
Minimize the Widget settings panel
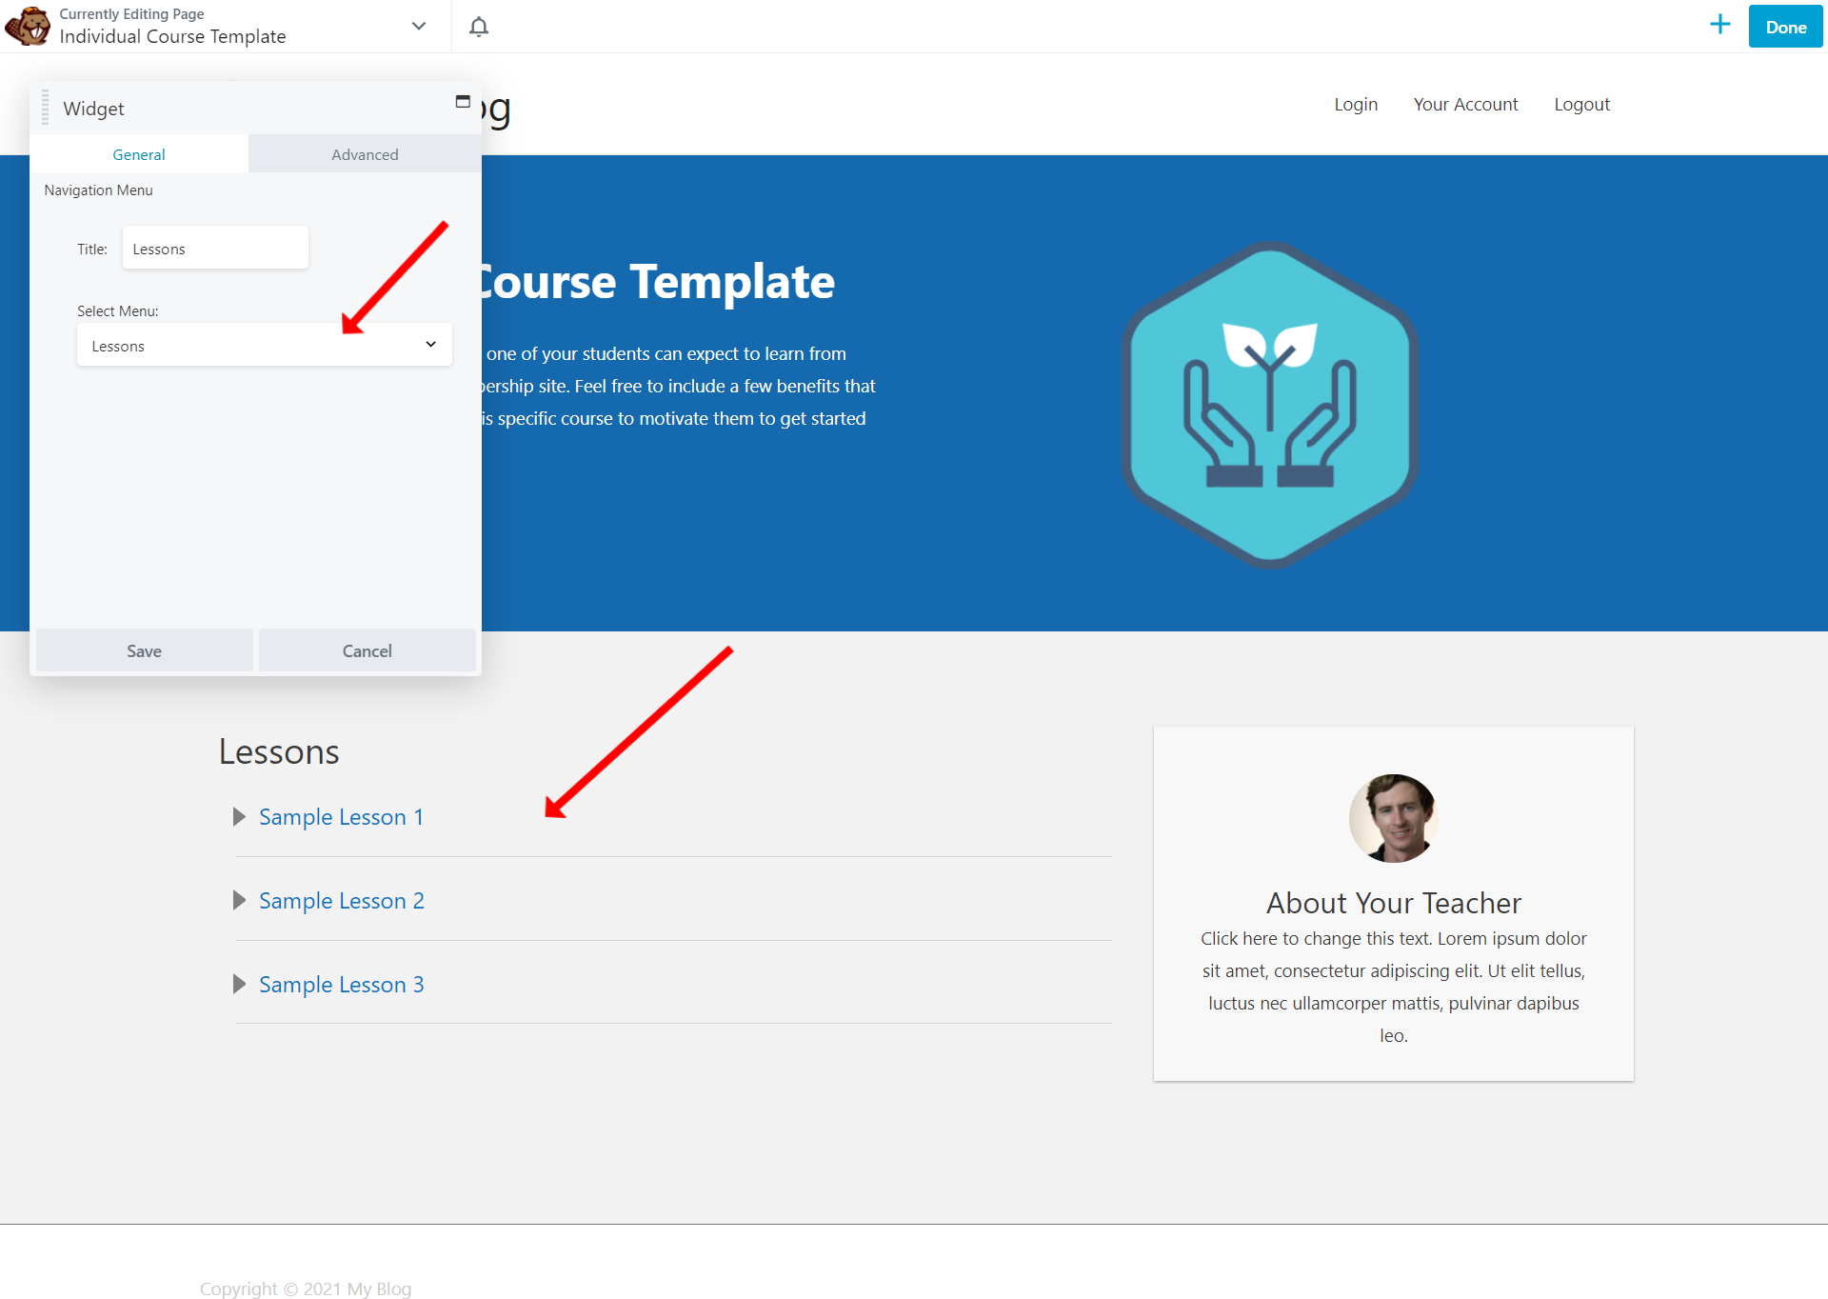pos(463,102)
